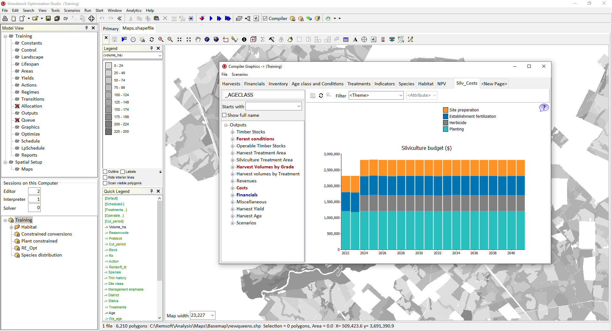Select the Pan hand tool for the map
Screen dimensions: 612x331
tap(198, 39)
